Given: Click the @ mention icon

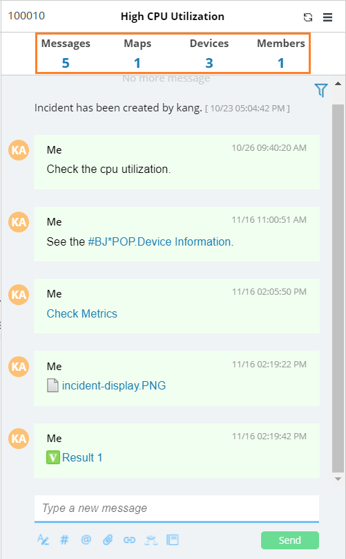Looking at the screenshot, I should click(x=86, y=540).
